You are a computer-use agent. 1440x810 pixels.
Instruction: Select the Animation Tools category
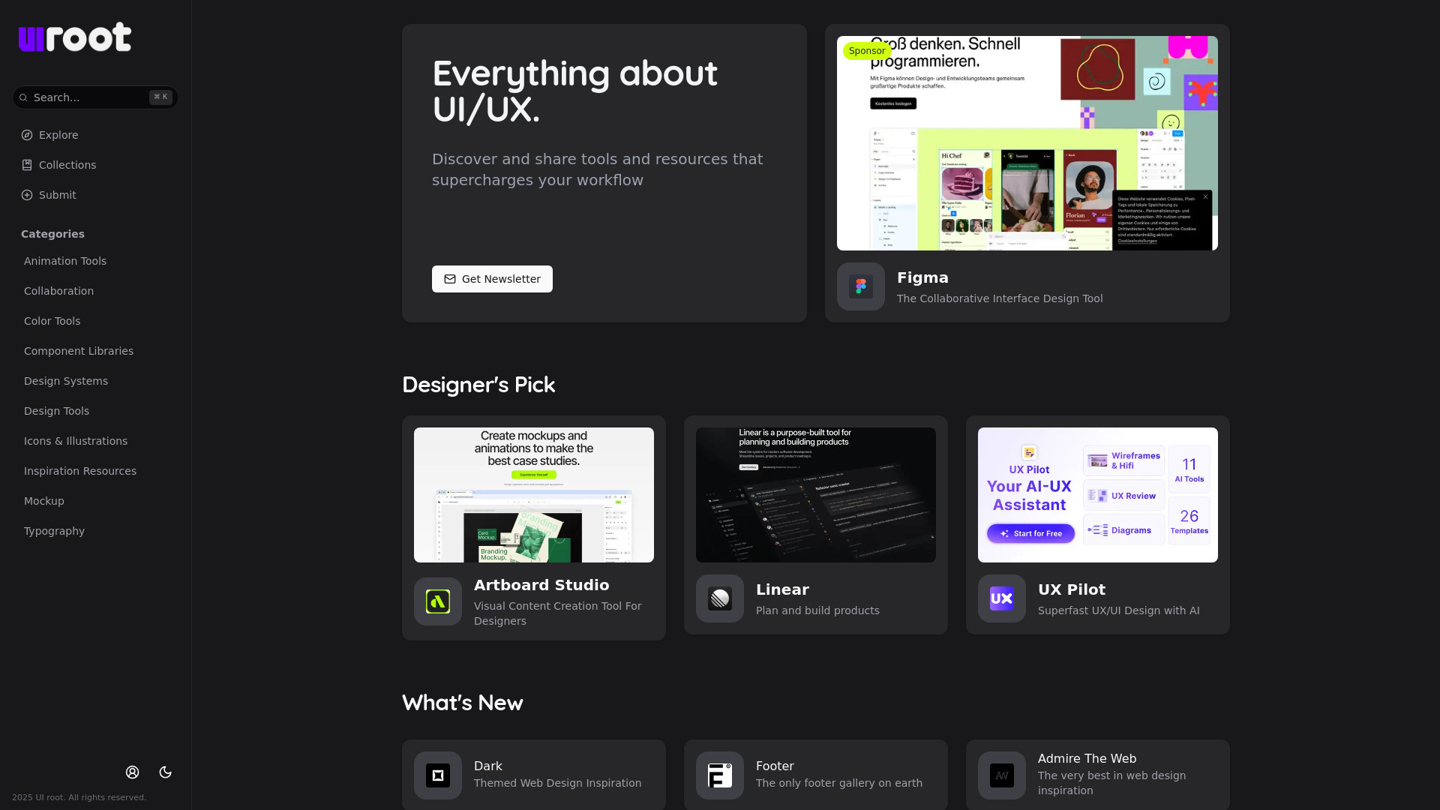click(x=65, y=261)
